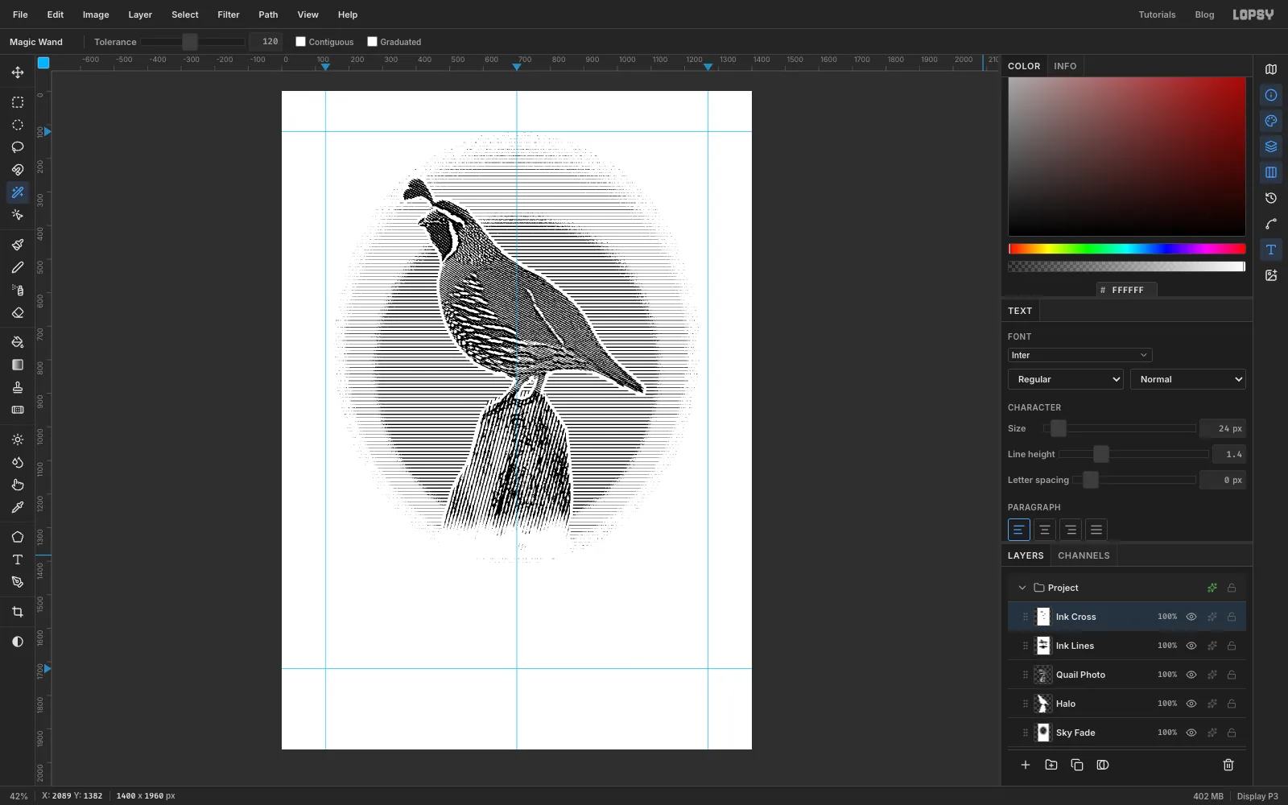Screen dimensions: 1288x805
Task: Open the Blog link
Action: tap(1204, 14)
